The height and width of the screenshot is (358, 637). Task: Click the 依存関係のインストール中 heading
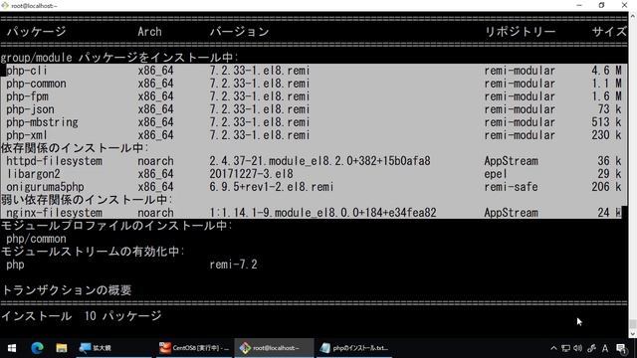point(75,148)
